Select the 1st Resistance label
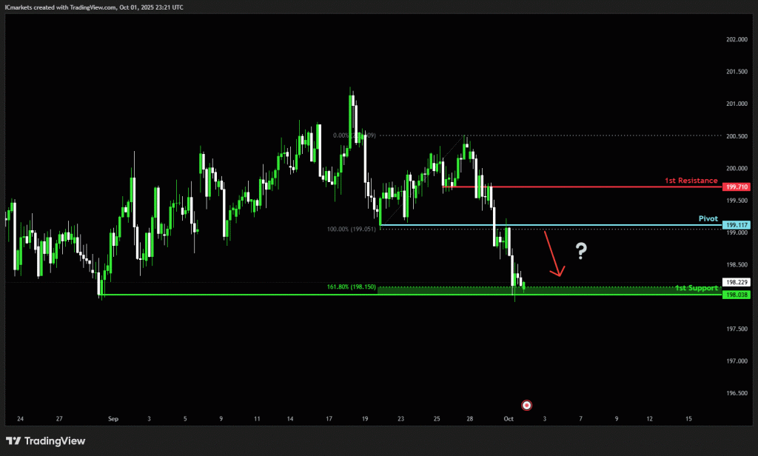Screen dimensions: 758x456 pos(690,181)
